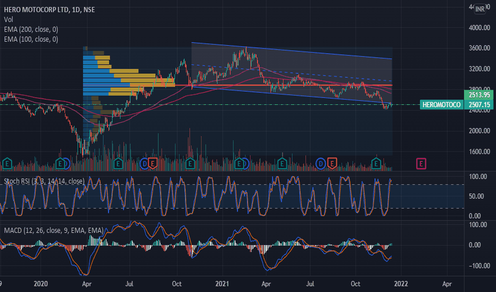Click the 2022 label on time axis
The width and height of the screenshot is (496, 292).
click(x=401, y=284)
